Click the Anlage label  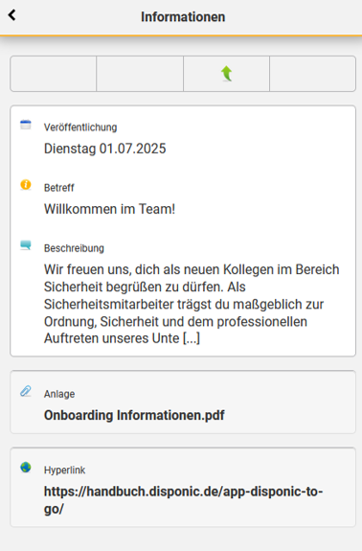pyautogui.click(x=59, y=394)
